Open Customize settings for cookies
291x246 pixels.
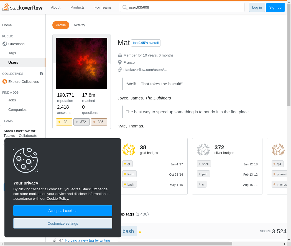click(x=63, y=223)
